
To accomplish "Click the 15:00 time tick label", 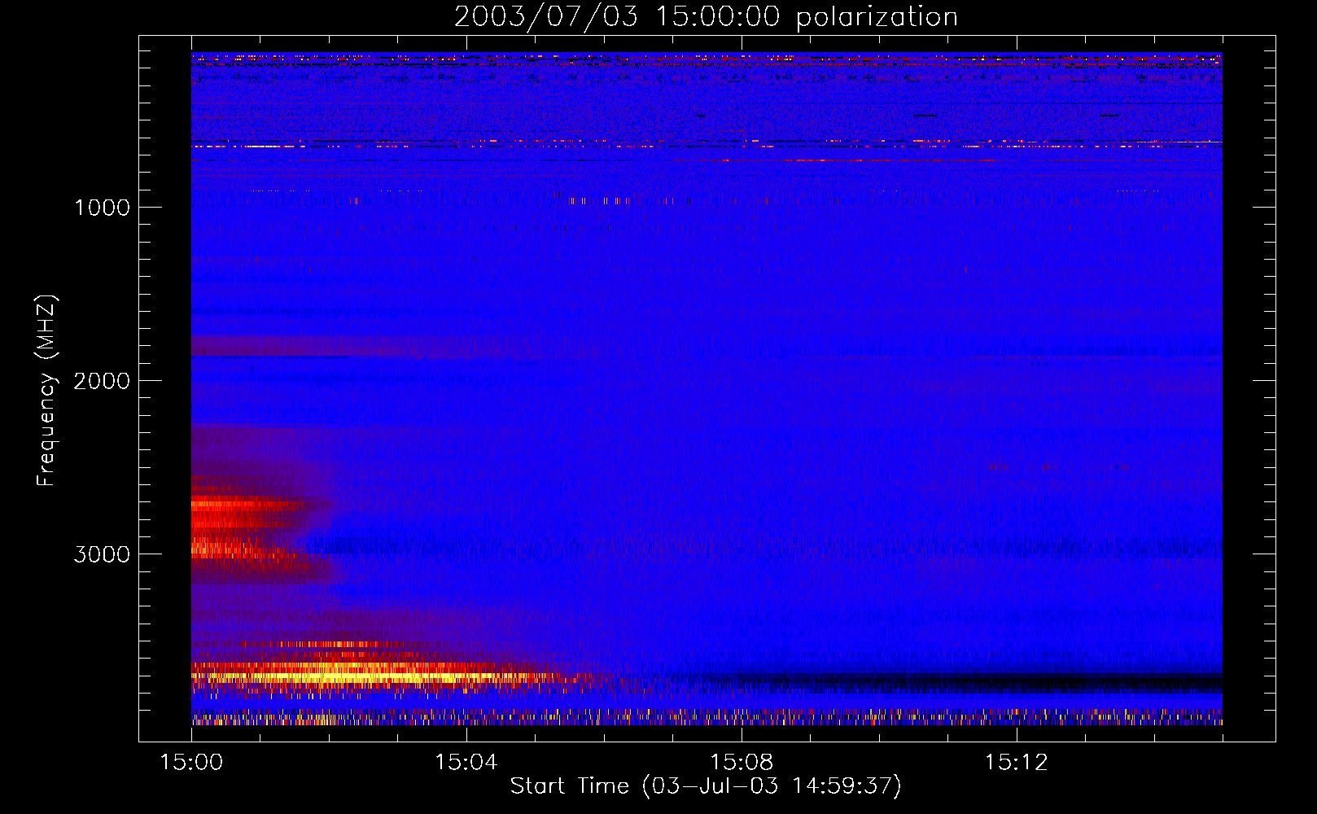I will pos(191,762).
